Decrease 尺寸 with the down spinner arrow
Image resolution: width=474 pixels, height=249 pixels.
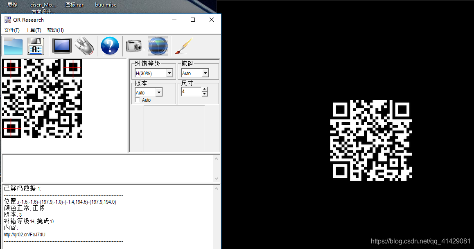pyautogui.click(x=205, y=94)
